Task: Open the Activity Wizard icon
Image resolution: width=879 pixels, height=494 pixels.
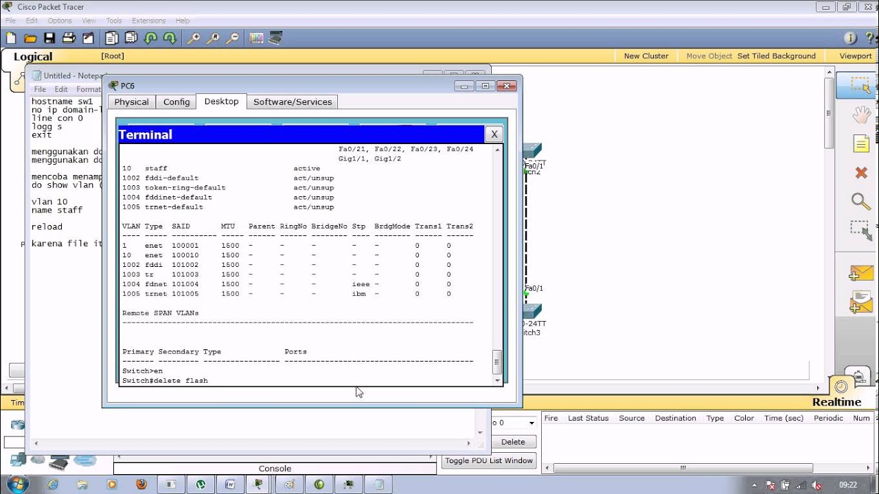Action: [x=88, y=38]
